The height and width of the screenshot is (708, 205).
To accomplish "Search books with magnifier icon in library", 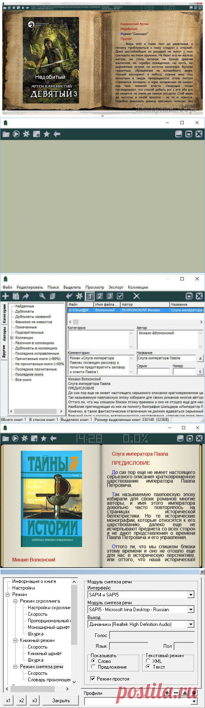I will pyautogui.click(x=42, y=296).
